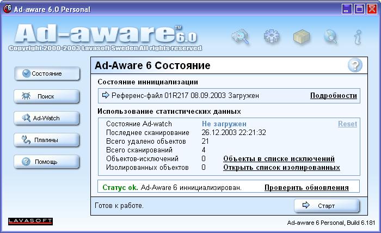Open the scan icon in the top toolbar
Viewport: 381px width, 233px height.
point(241,37)
